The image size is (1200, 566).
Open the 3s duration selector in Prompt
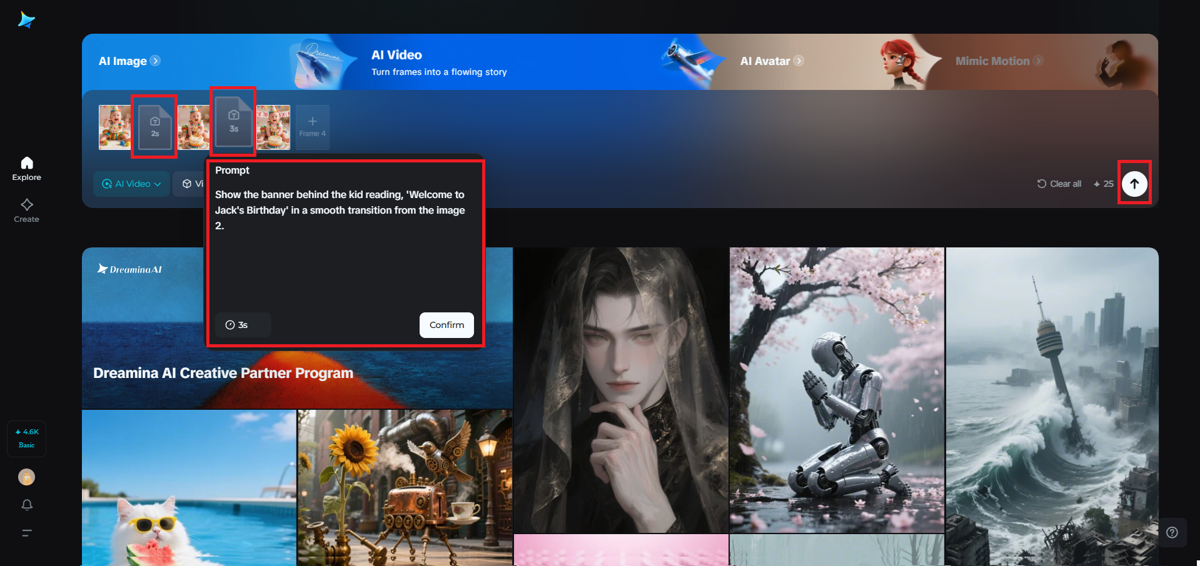(x=243, y=325)
